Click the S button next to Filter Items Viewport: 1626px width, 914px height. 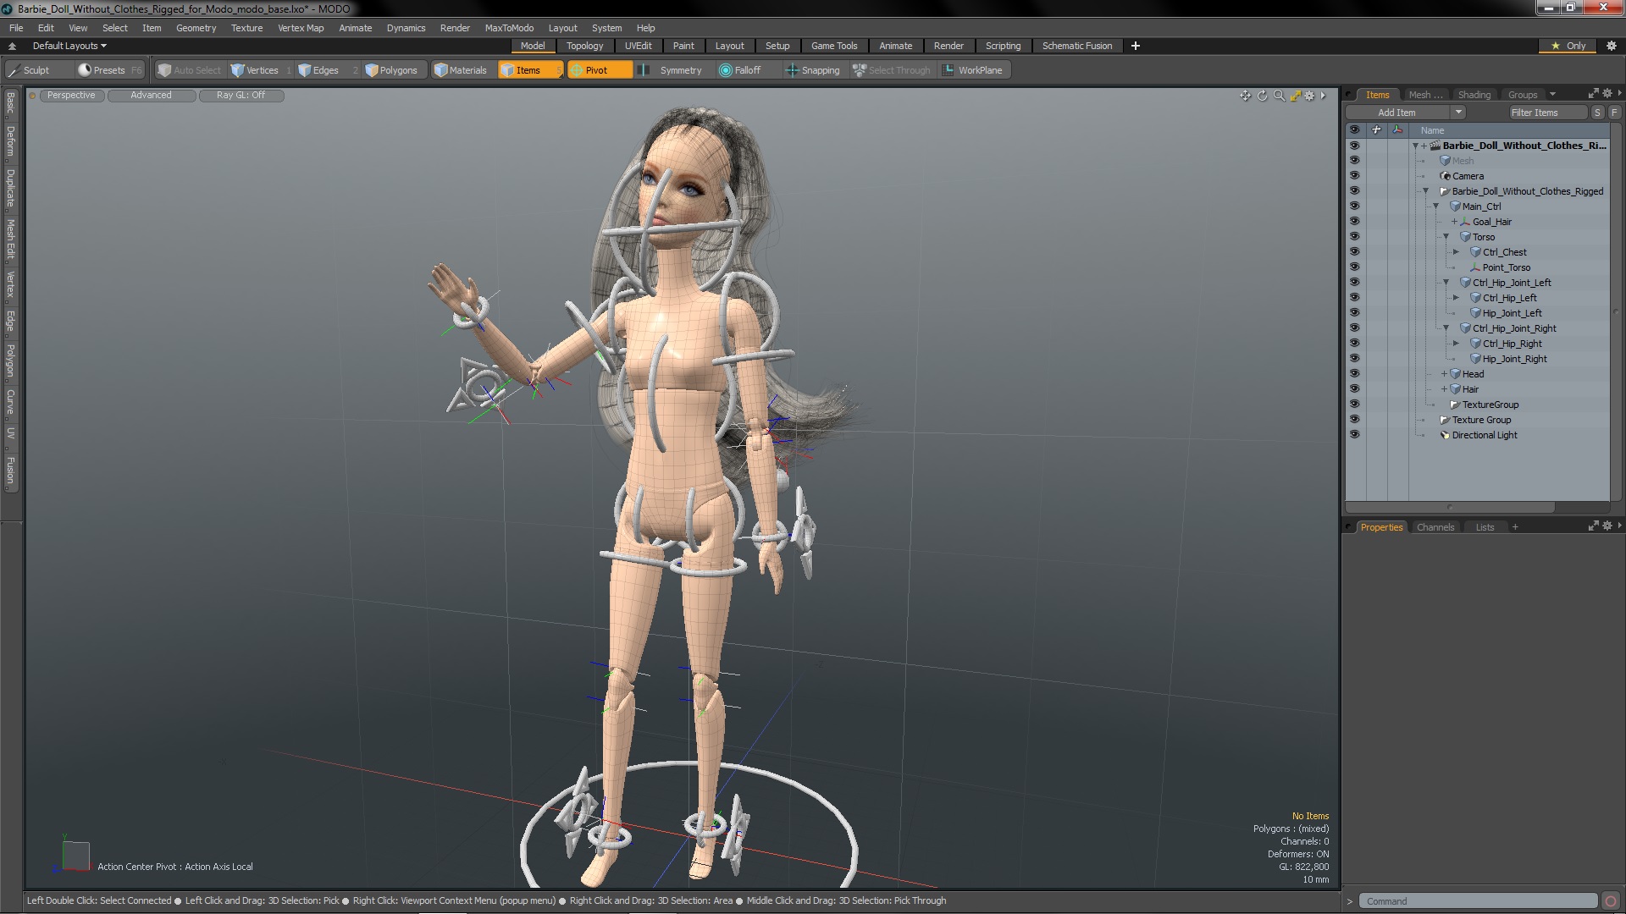click(1597, 113)
